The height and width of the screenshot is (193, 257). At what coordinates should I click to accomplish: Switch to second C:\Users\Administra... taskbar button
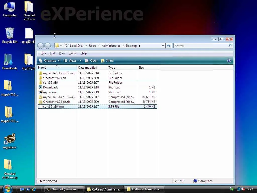pyautogui.click(x=145, y=189)
